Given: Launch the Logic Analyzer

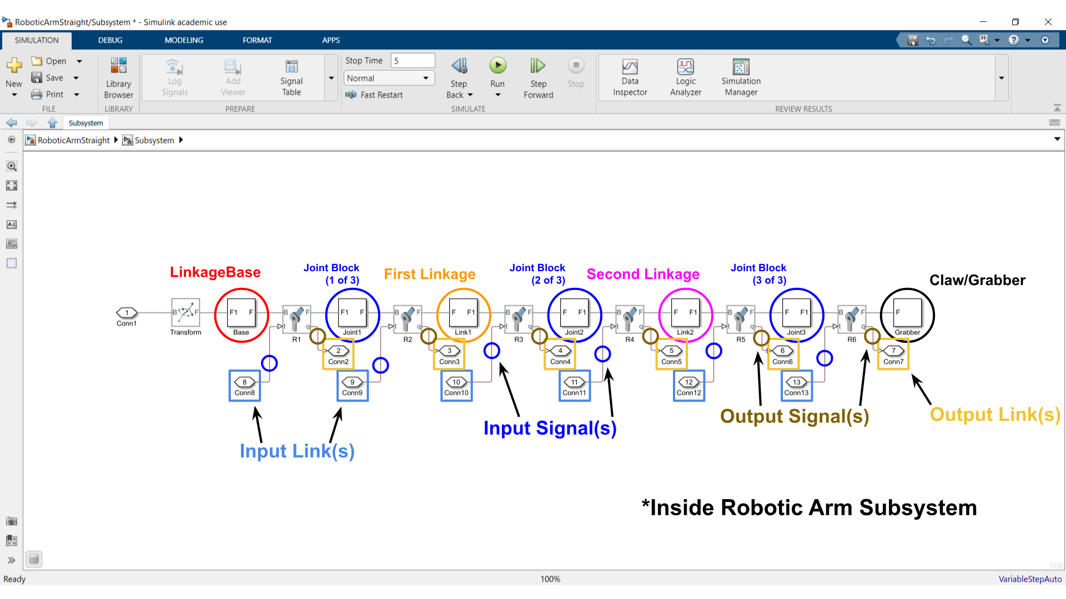Looking at the screenshot, I should [x=685, y=78].
